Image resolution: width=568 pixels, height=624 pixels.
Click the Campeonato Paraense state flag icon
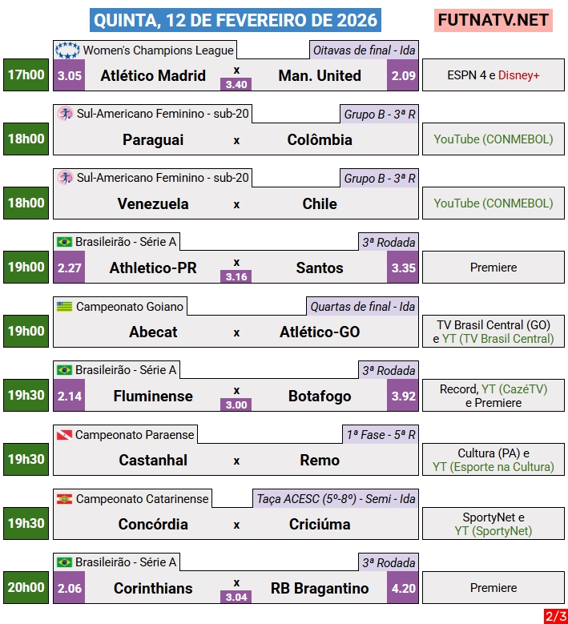65,434
